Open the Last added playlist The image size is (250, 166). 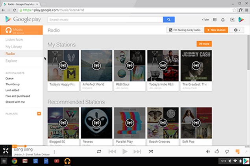[13, 90]
